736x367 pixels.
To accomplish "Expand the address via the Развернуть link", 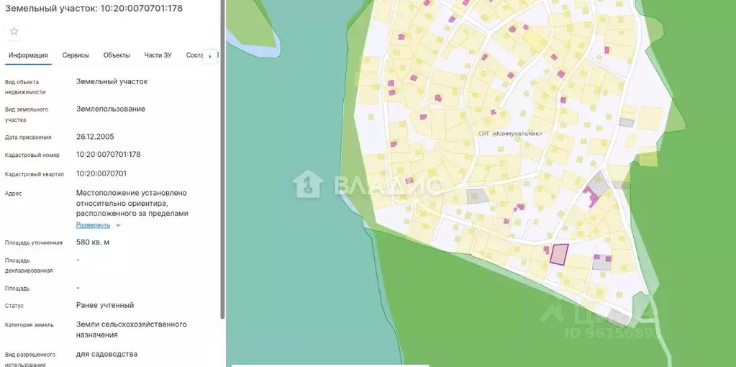I will (93, 225).
